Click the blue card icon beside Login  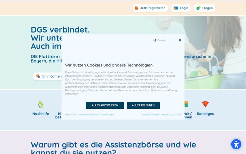coord(176,8)
